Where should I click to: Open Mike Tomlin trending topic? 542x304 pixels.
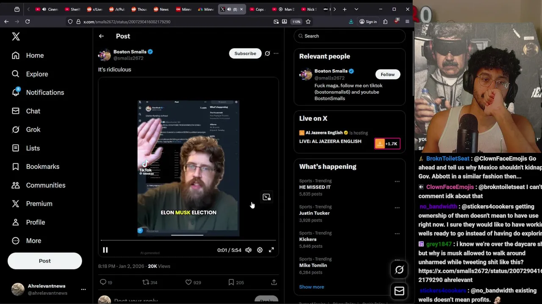pyautogui.click(x=313, y=266)
